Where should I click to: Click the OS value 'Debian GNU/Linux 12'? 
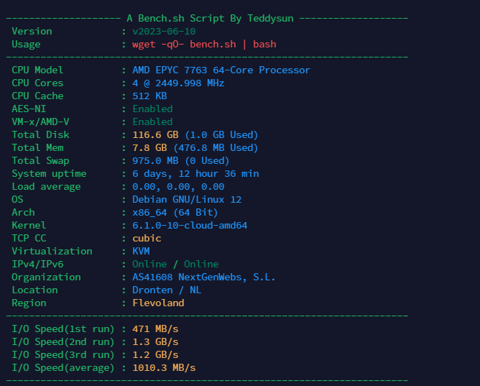(x=187, y=200)
